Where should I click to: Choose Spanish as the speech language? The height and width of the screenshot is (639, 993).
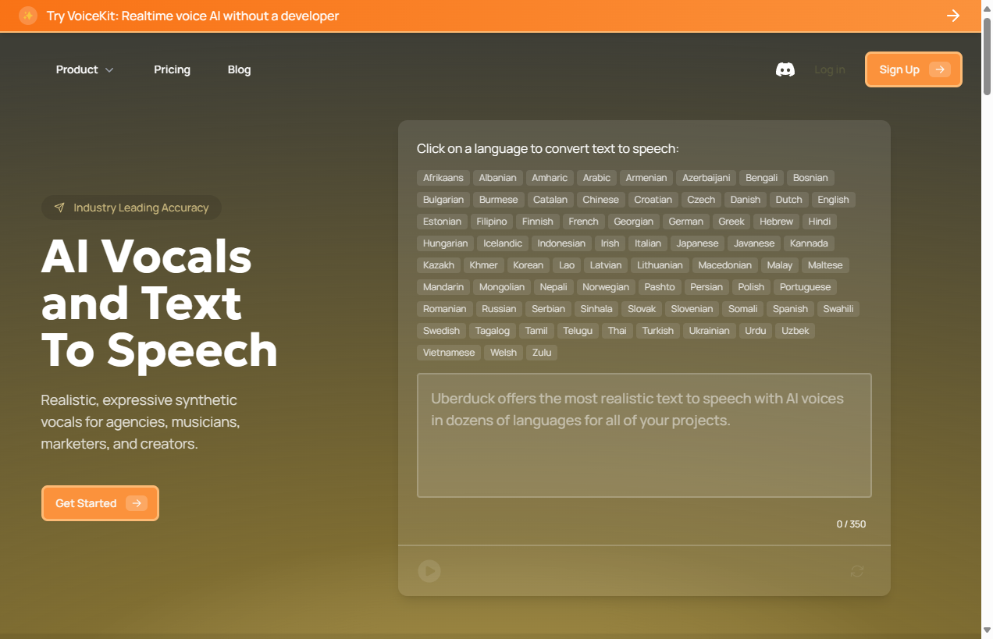coord(790,309)
